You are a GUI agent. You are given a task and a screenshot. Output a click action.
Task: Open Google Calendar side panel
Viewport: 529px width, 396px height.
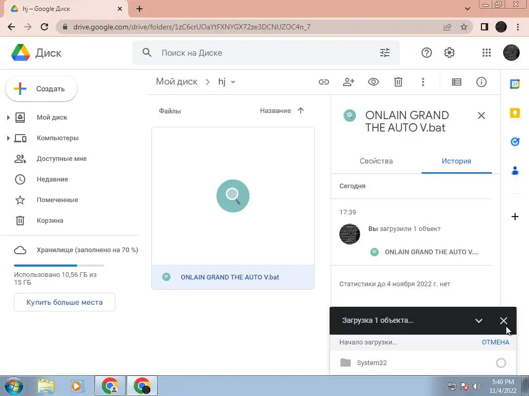click(x=515, y=84)
